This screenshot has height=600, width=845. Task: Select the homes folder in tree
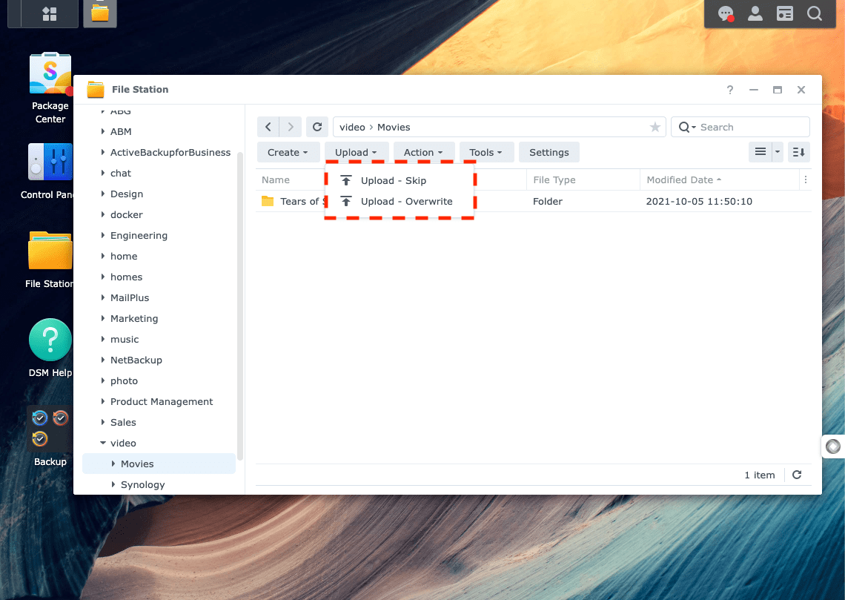(126, 277)
